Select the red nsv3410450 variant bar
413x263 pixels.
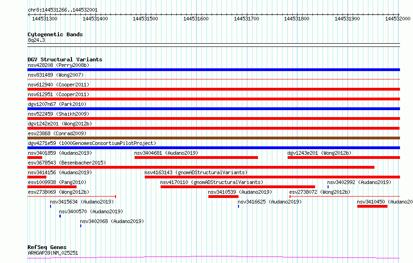tap(373, 206)
